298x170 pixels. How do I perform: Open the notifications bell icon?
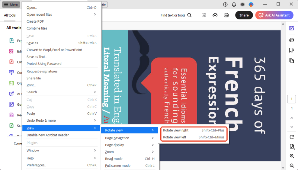pos(234,4)
